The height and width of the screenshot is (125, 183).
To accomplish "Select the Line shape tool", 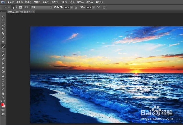I will (3, 89).
